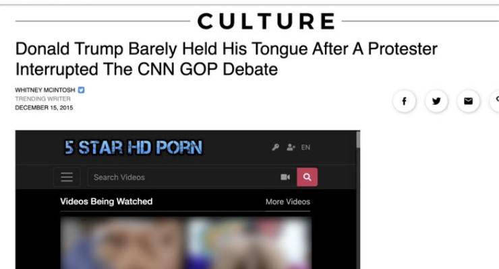Click the key login icon in embedded header
499x269 pixels.
point(276,147)
